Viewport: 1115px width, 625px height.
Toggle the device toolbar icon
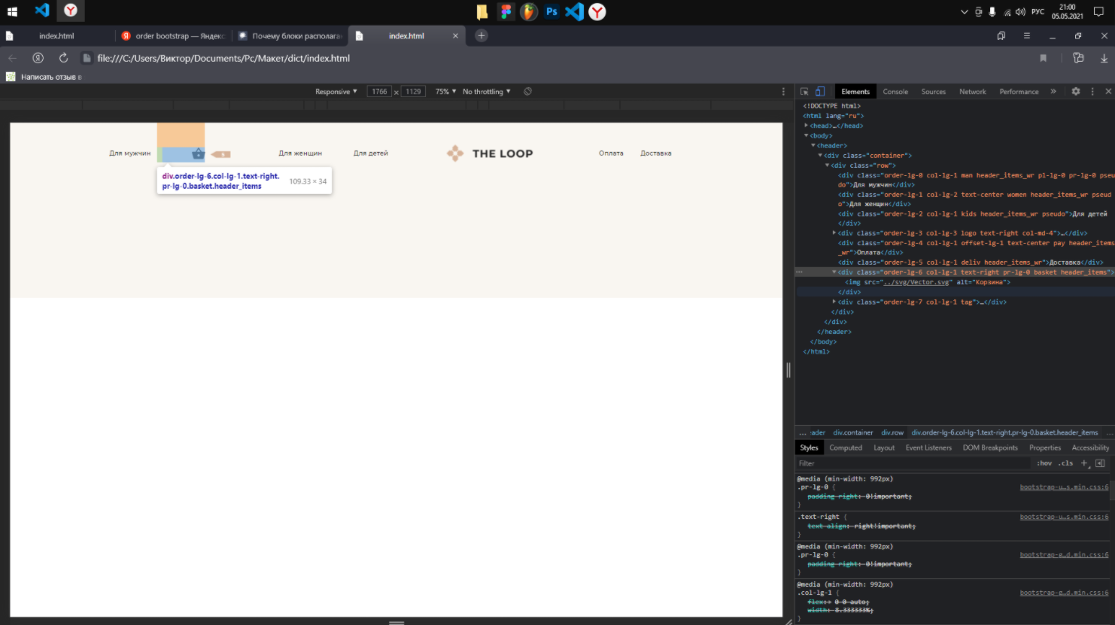[x=819, y=92]
